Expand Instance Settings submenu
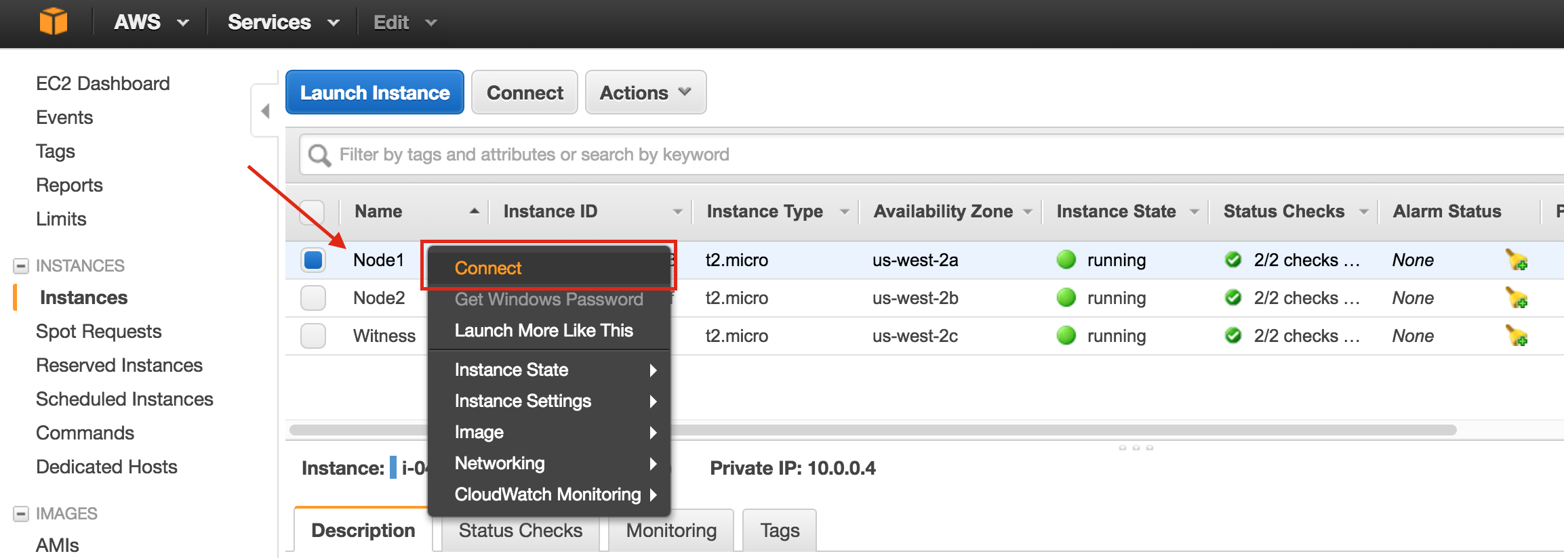The image size is (1564, 558). coord(549,401)
